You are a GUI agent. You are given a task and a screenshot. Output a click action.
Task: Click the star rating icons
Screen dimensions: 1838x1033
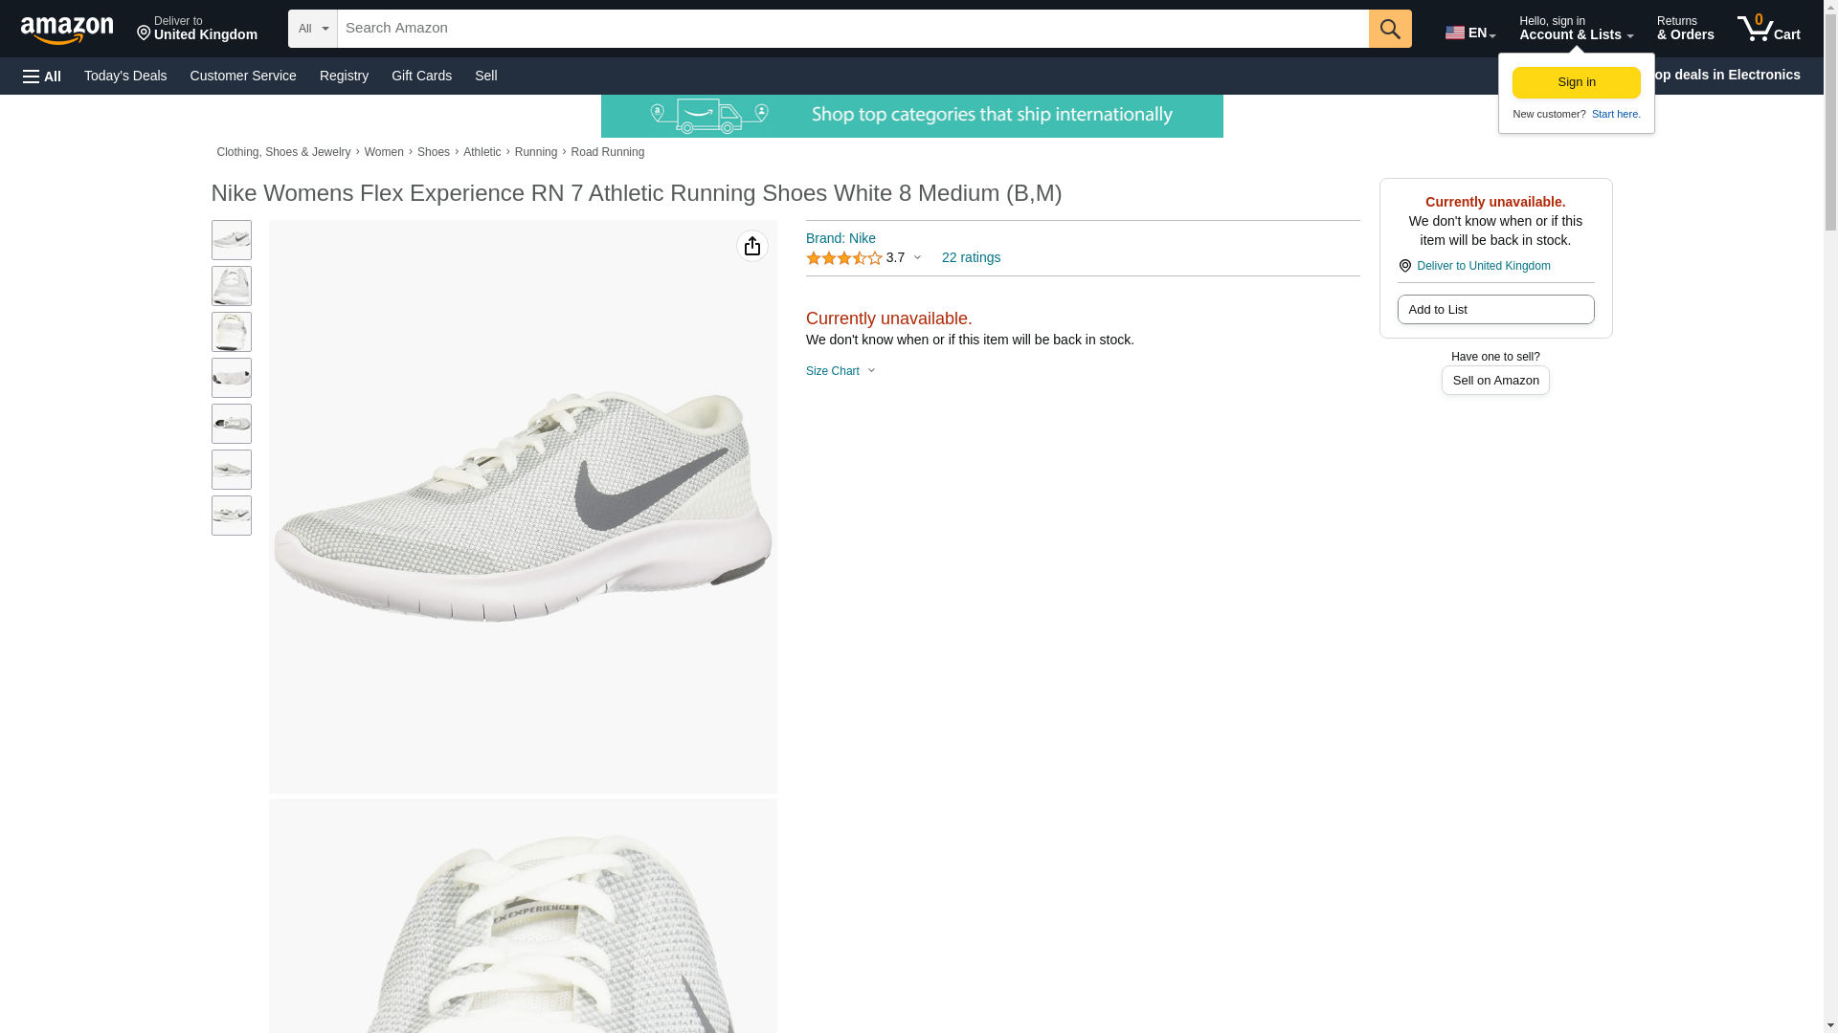tap(843, 258)
